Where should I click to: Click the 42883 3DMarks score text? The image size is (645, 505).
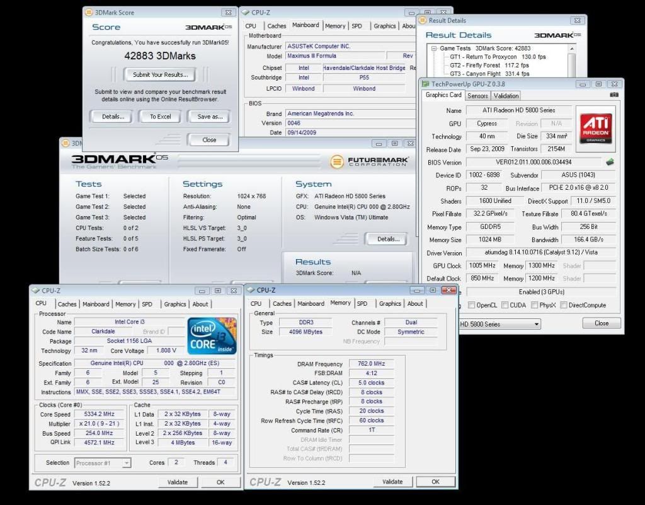[x=160, y=56]
